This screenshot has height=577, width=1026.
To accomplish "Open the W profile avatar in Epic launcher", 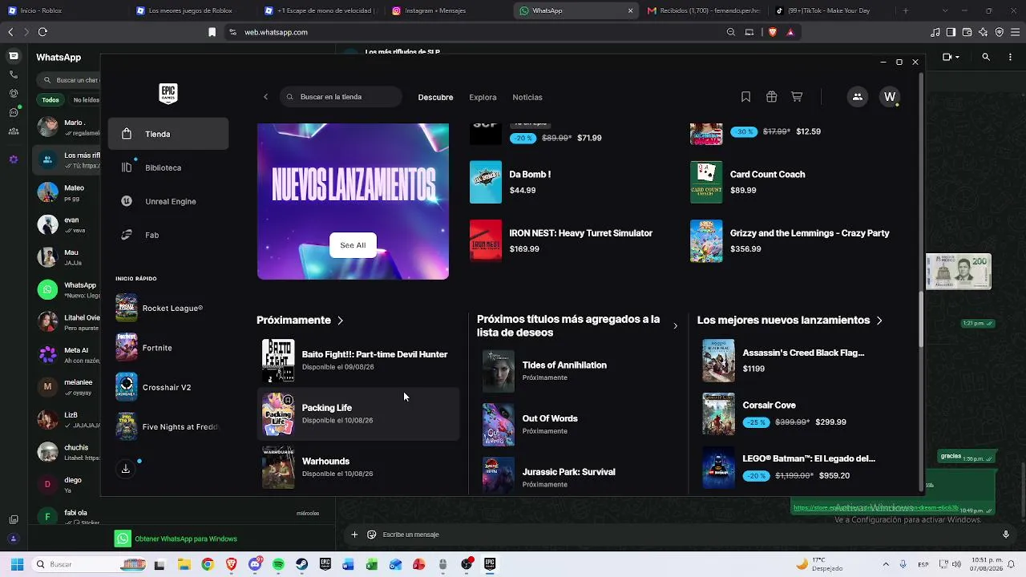I will pyautogui.click(x=890, y=97).
